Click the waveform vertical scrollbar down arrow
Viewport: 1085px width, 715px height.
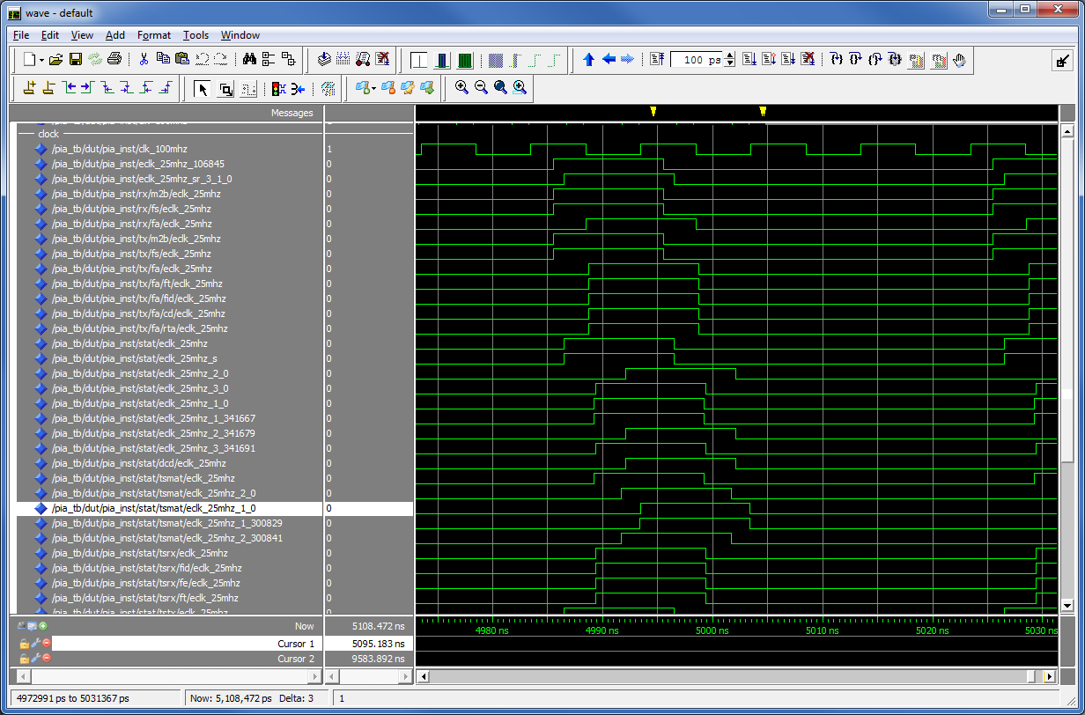coord(1067,605)
